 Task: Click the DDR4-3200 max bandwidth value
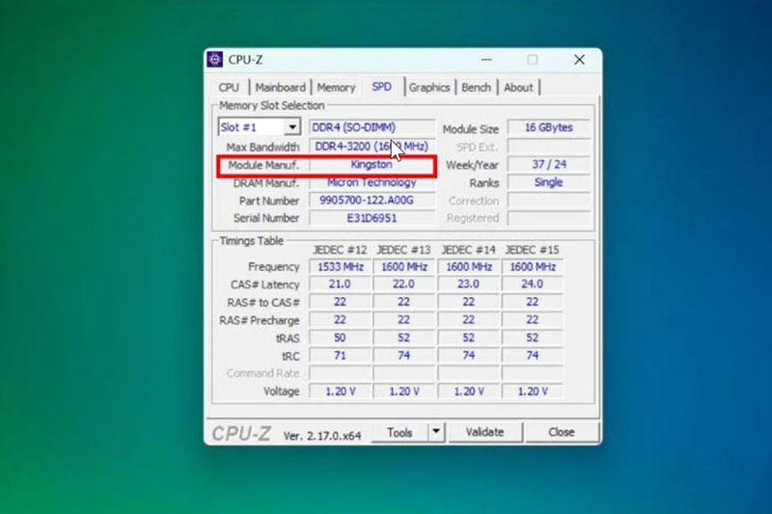372,146
